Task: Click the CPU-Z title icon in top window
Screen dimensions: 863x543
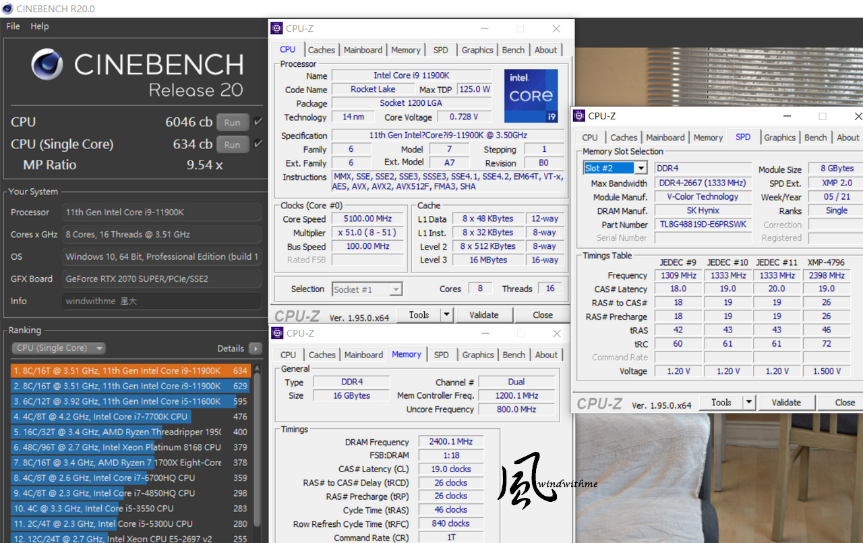Action: click(x=277, y=28)
